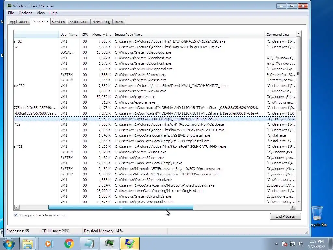Select the csrss.exe row using 3,144 K
Image resolution: width=333 pixels, height=250 pixels.
[x=154, y=80]
